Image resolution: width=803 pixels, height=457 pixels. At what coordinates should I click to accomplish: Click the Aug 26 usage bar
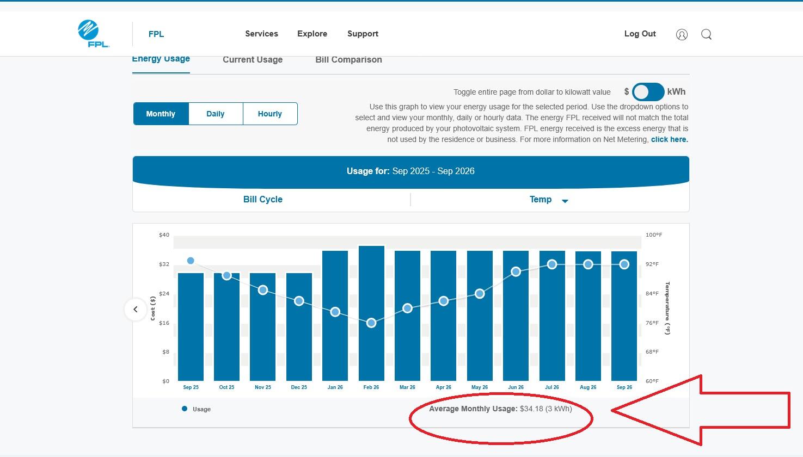pos(588,316)
